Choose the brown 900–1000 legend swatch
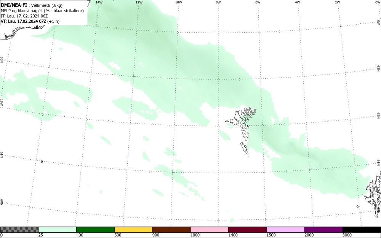The width and height of the screenshot is (381, 238). click(x=171, y=230)
